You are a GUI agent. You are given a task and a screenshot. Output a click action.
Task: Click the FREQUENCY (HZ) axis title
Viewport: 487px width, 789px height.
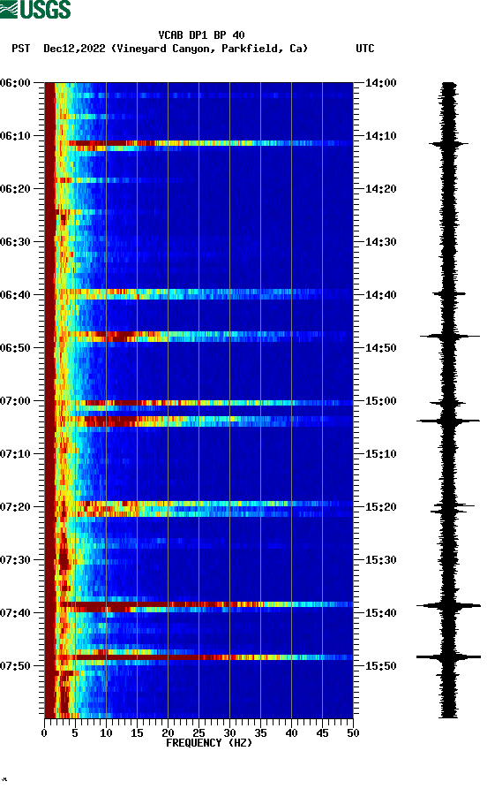coord(209,743)
